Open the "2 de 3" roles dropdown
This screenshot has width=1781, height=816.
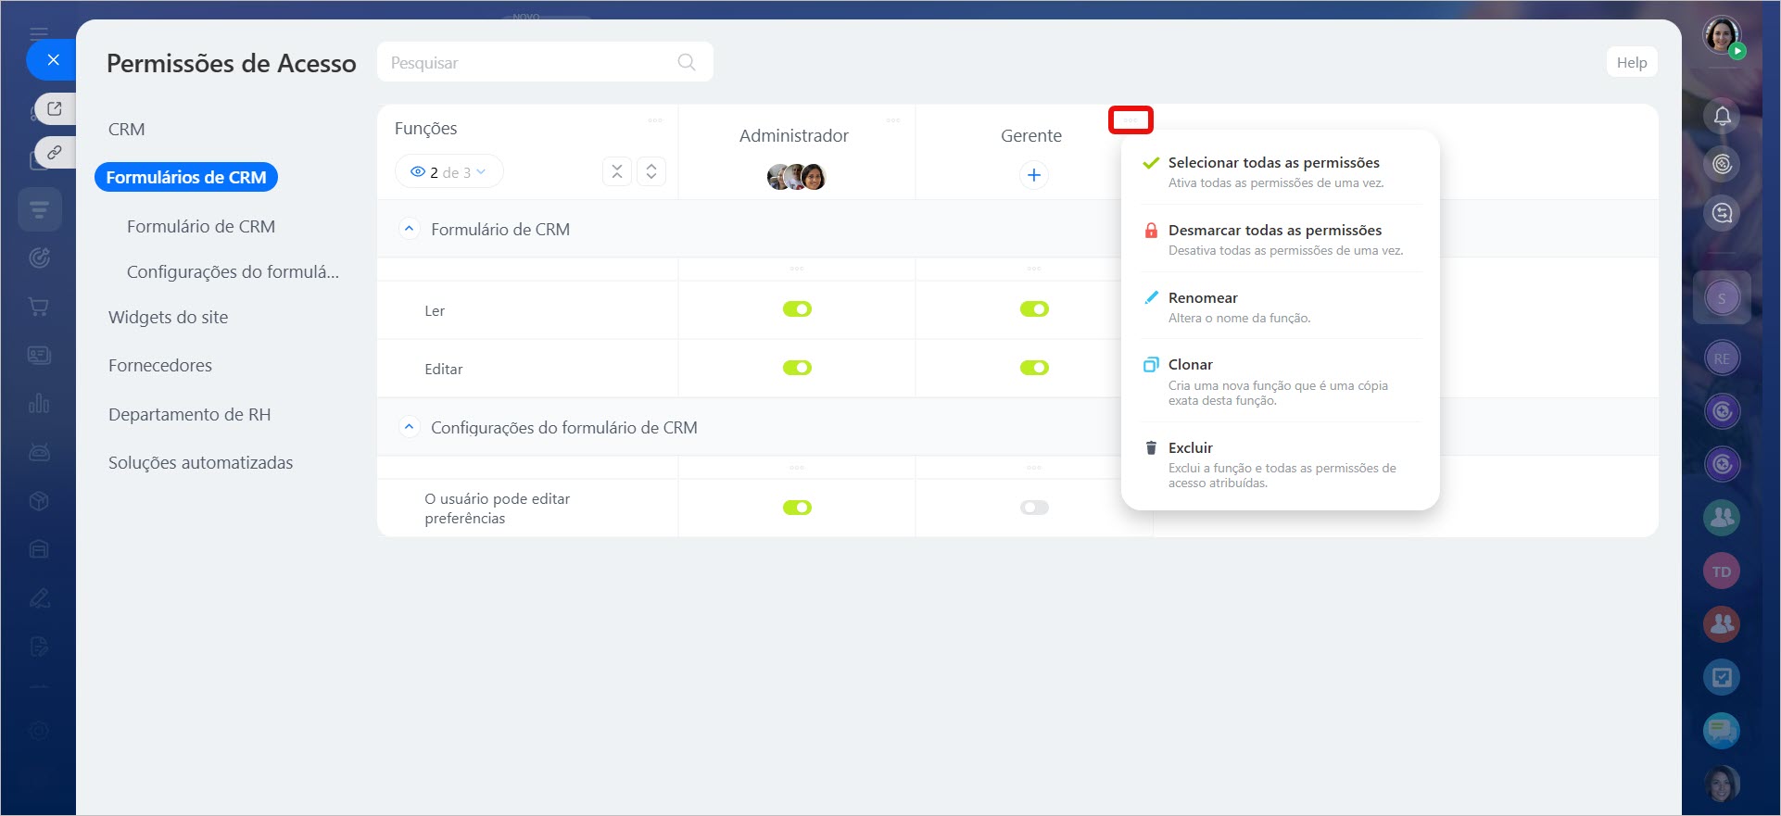[449, 171]
